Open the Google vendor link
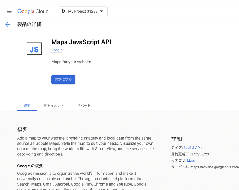 pos(57,50)
